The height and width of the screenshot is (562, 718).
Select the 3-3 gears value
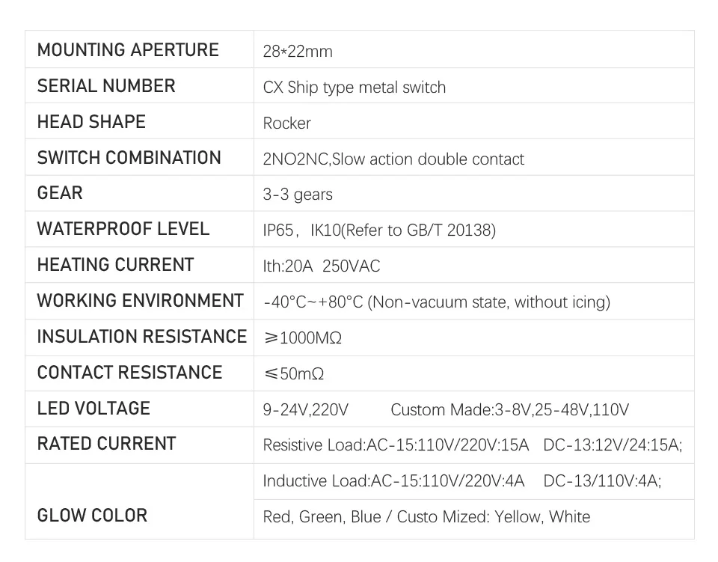(298, 195)
